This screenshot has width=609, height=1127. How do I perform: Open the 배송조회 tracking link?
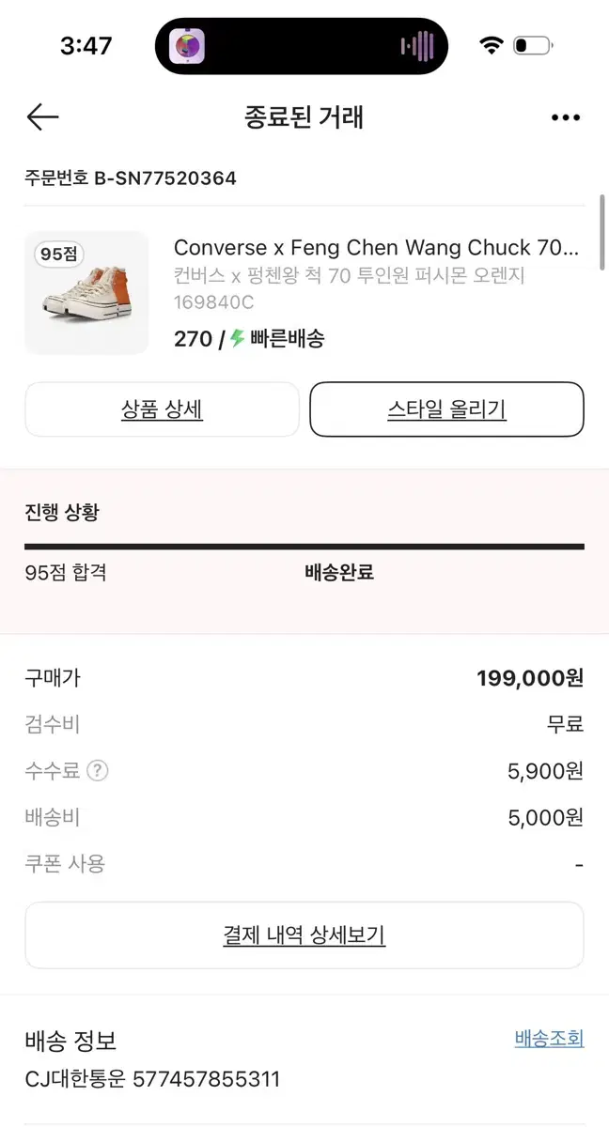click(549, 1039)
